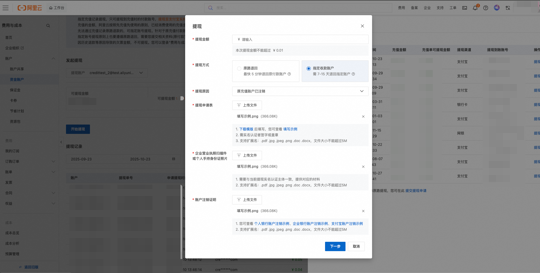The width and height of the screenshot is (540, 273).
Task: Open the notification bell
Action: (x=475, y=8)
